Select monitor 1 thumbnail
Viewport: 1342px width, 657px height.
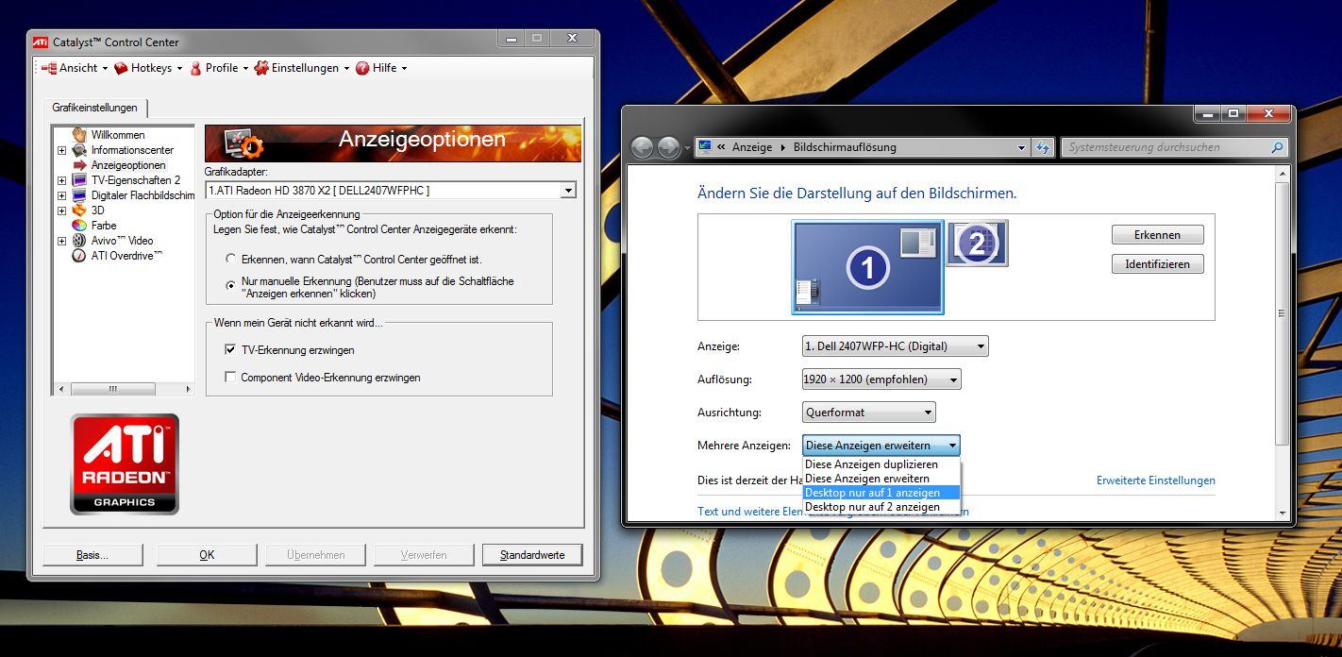tap(867, 268)
